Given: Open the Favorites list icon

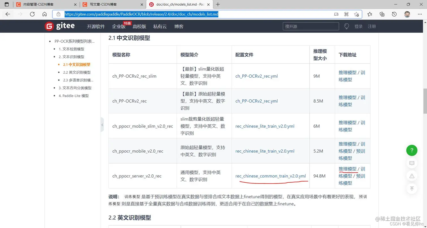Looking at the screenshot, I should pos(370,14).
